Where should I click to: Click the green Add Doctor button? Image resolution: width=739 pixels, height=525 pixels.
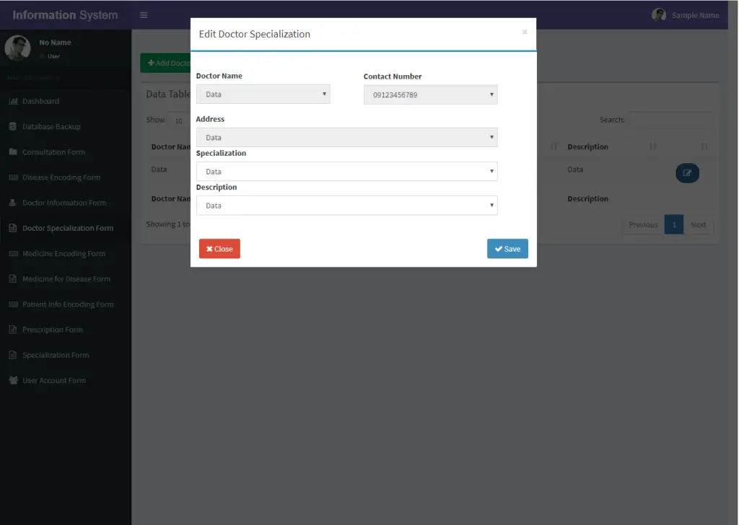click(166, 63)
